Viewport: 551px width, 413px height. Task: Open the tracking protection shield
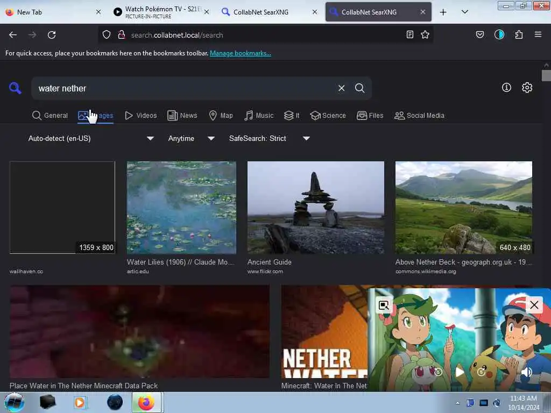(x=107, y=35)
